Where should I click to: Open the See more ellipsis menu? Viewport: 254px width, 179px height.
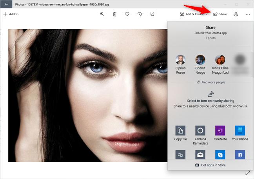248,14
